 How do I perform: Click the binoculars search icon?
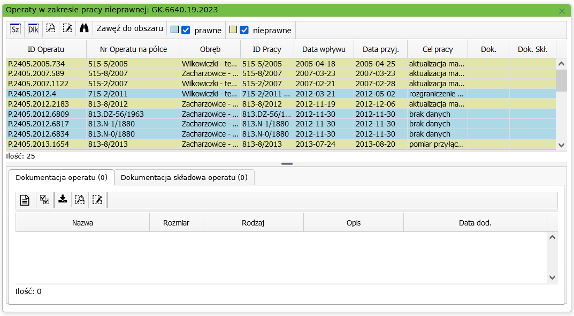click(x=84, y=29)
